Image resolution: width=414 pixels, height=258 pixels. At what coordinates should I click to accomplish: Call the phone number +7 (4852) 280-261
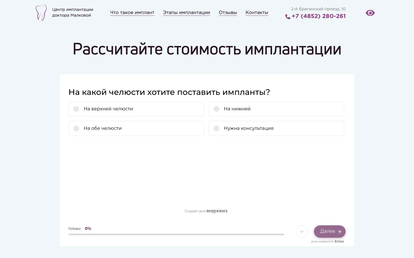tap(319, 16)
